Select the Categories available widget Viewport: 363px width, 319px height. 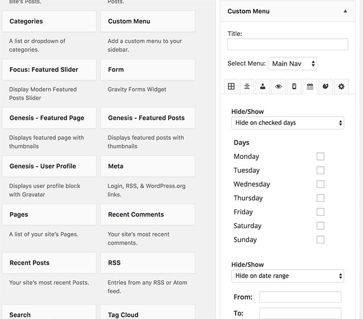click(x=49, y=21)
